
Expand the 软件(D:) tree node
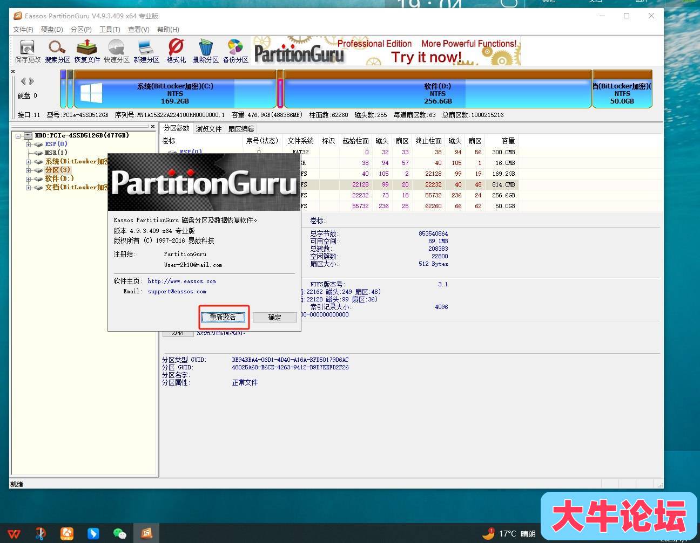[x=28, y=179]
